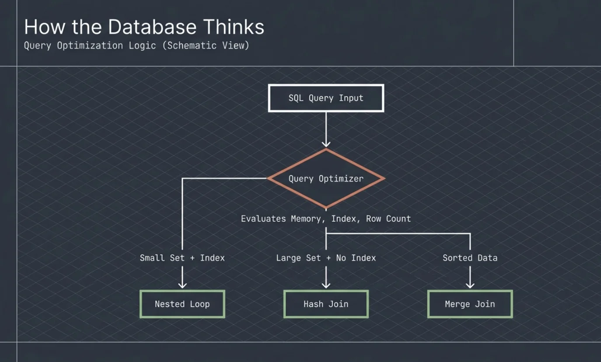Click the 'How the Database Thinks' title
The width and height of the screenshot is (601, 362).
pos(144,27)
